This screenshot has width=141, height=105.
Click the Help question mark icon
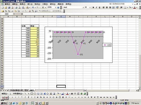[58, 8]
